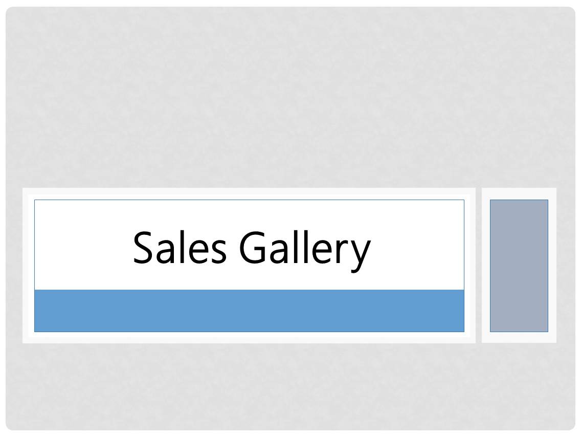Click the bottom part of the gray-blue rectangle

click(519, 317)
